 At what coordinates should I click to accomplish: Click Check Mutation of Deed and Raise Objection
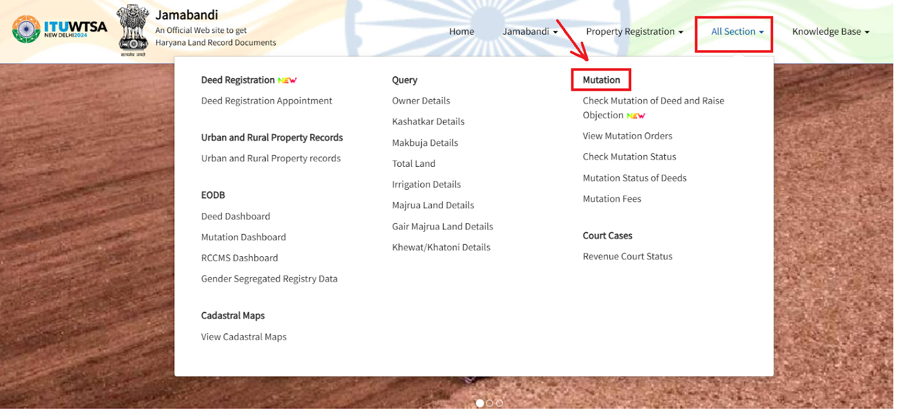(653, 101)
